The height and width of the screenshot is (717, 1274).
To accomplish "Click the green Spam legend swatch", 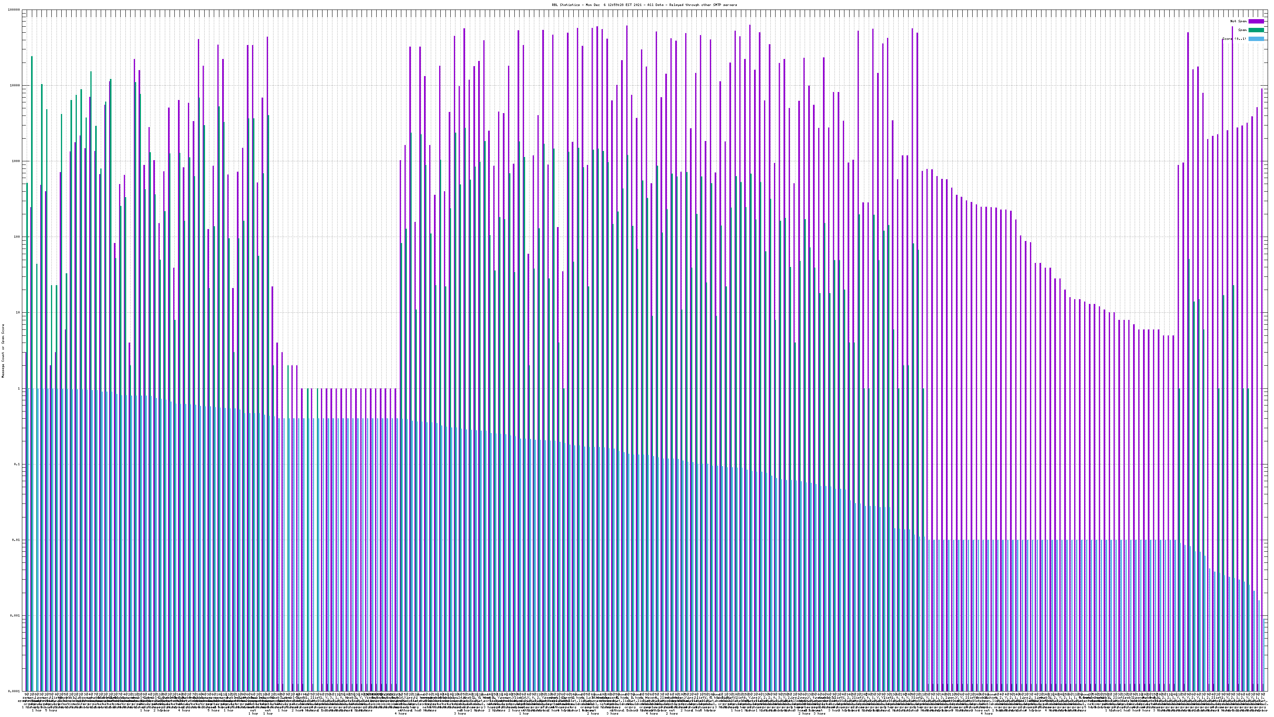I will click(x=1256, y=30).
